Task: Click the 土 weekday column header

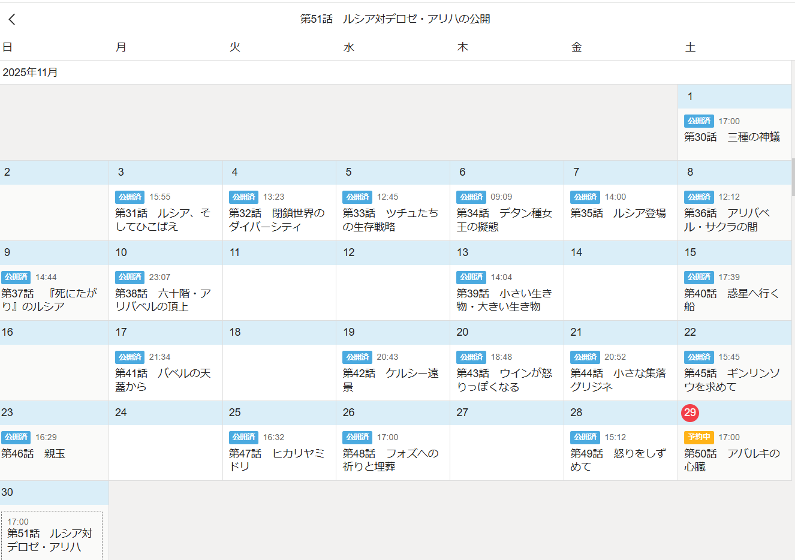Action: [x=690, y=47]
